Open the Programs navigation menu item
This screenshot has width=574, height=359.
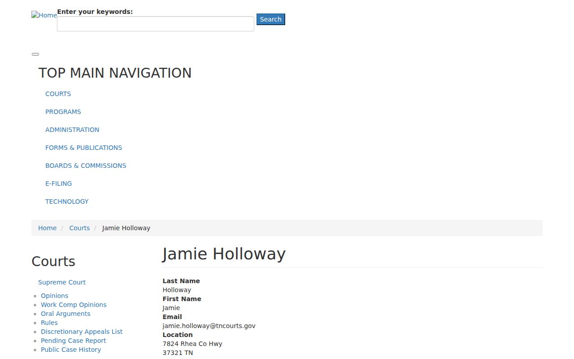tap(63, 112)
